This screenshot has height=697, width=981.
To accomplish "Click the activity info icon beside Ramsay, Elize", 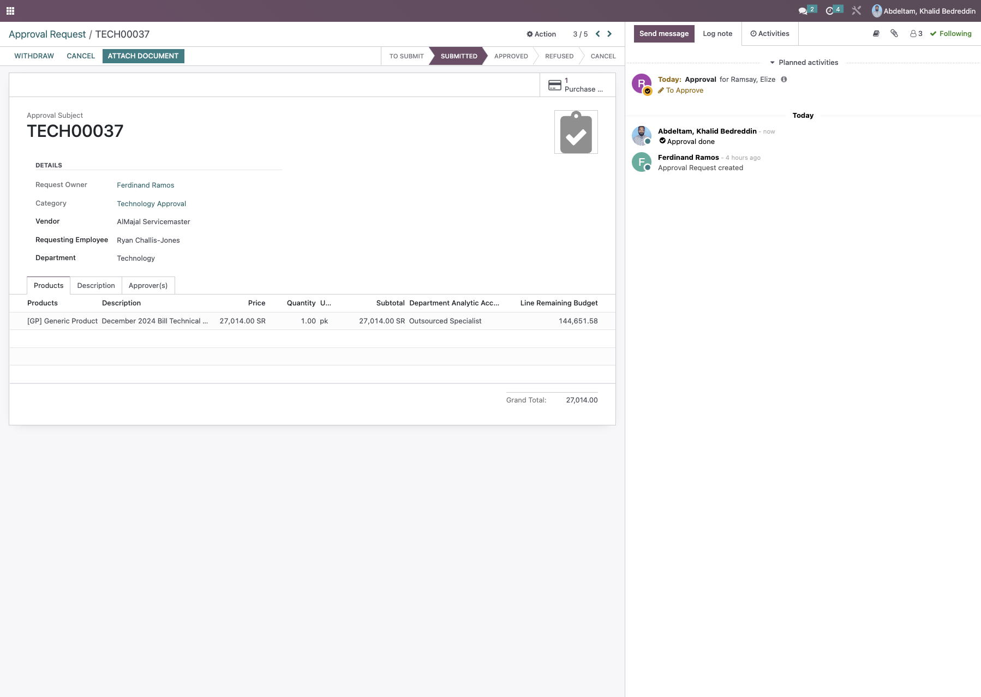I will pos(784,80).
